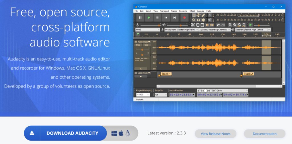
Task: Open the Project Rate 44100 dropdown
Action: (x=143, y=95)
